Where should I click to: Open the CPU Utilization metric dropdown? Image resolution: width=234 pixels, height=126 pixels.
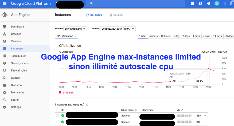coord(67,36)
